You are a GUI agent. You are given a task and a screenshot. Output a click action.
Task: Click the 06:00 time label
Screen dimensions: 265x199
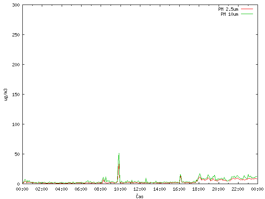pos(81,189)
